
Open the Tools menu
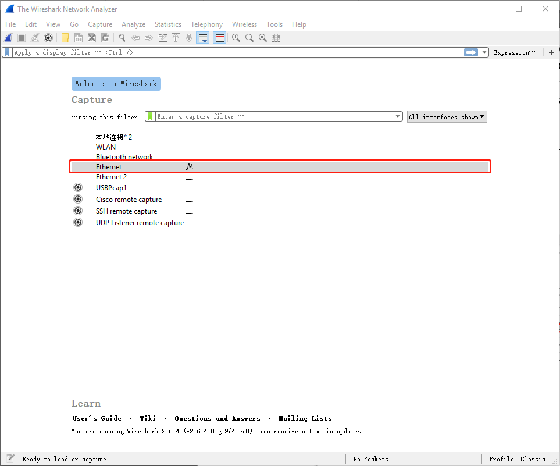point(274,24)
